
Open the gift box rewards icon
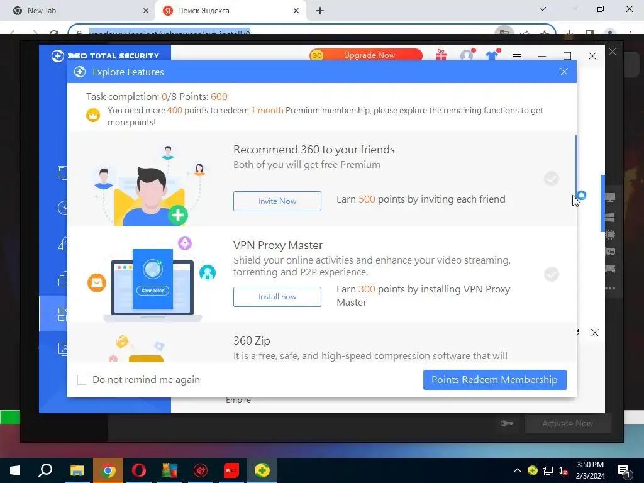pyautogui.click(x=441, y=55)
